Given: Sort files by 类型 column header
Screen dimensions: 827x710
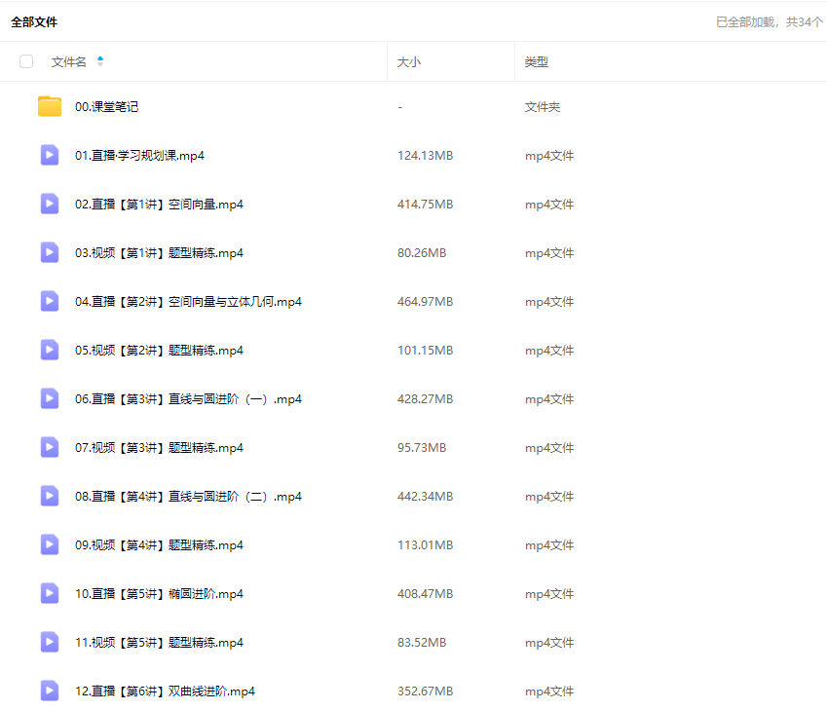Looking at the screenshot, I should (x=537, y=61).
